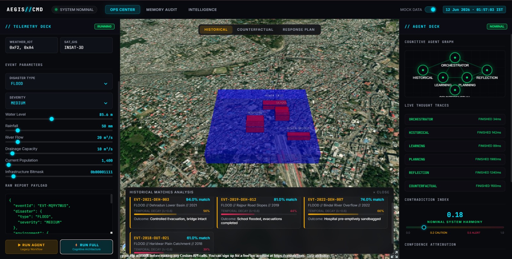Image resolution: width=512 pixels, height=259 pixels.
Task: Click Run Full Cognitive Architecture button
Action: (x=86, y=247)
